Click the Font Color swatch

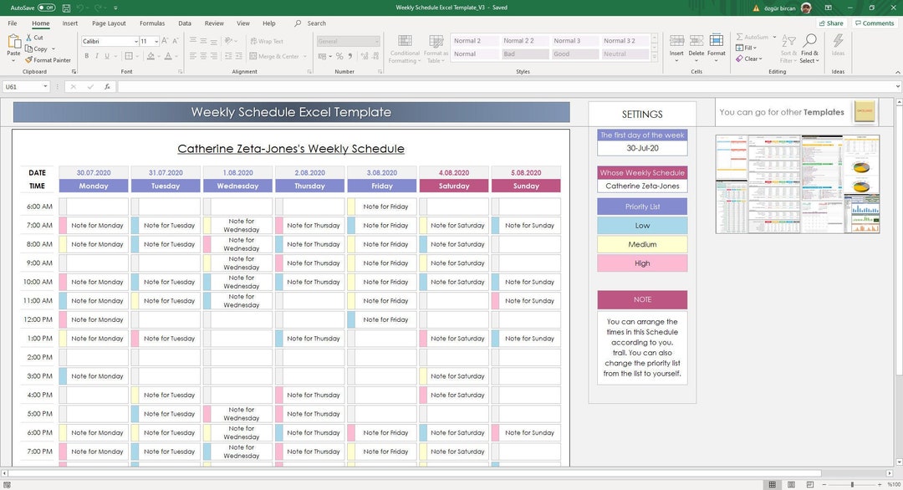click(x=167, y=56)
